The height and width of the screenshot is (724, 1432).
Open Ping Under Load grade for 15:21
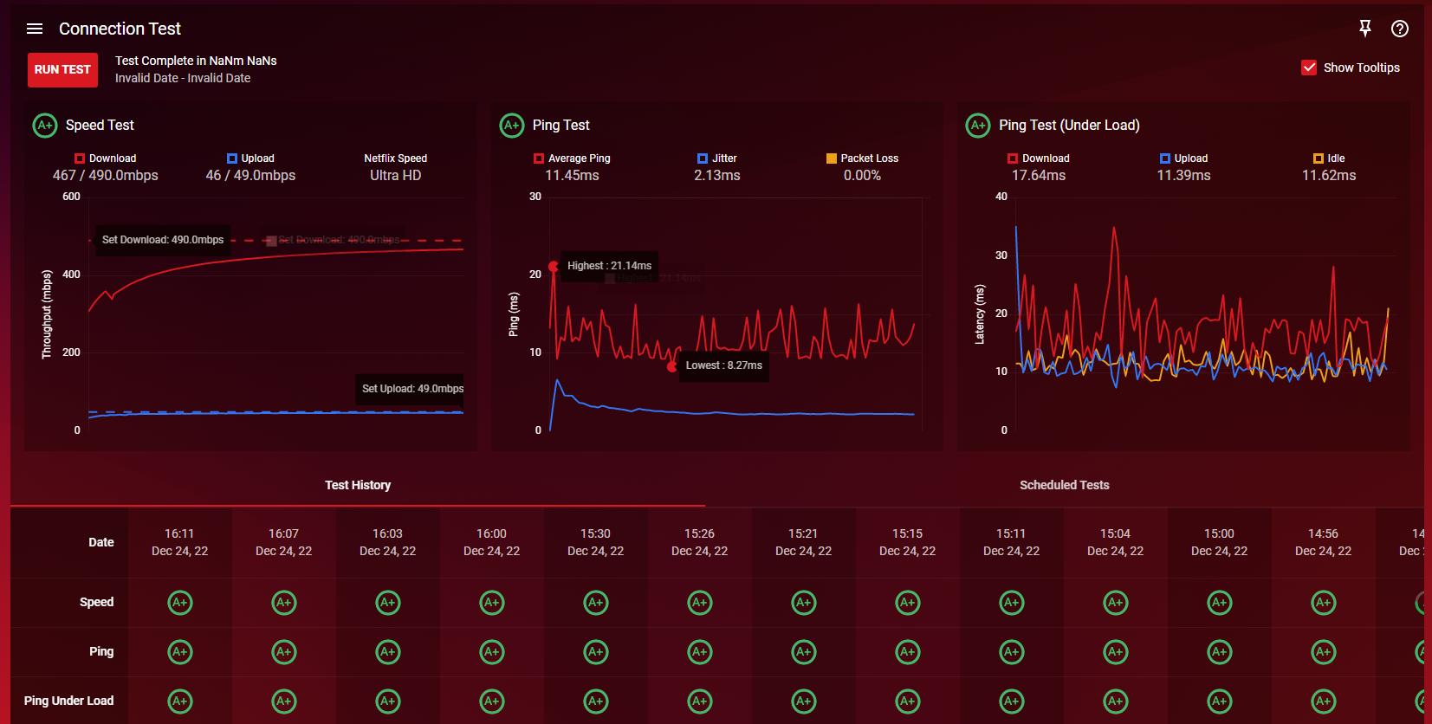pyautogui.click(x=804, y=701)
